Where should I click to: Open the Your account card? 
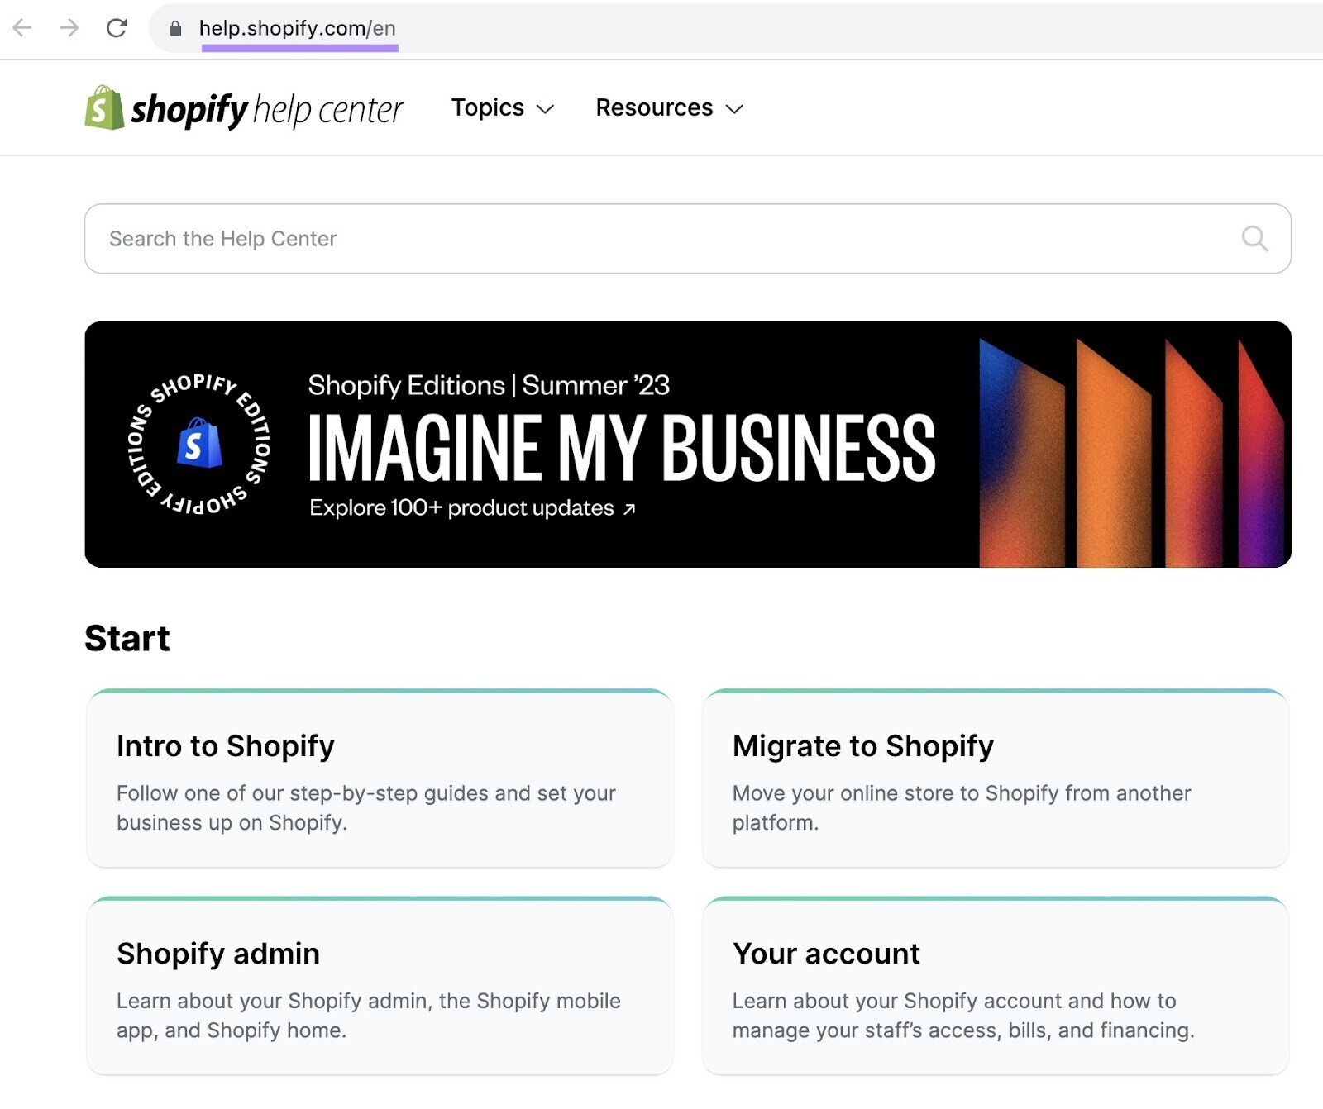coord(996,983)
